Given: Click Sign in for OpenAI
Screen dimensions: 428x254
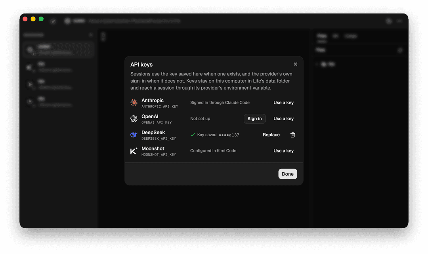Looking at the screenshot, I should point(254,119).
